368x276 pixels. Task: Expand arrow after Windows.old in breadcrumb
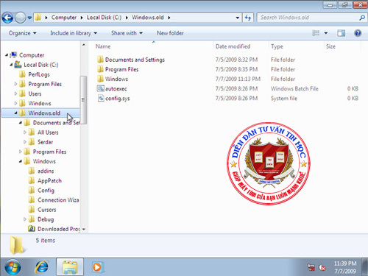coord(169,18)
